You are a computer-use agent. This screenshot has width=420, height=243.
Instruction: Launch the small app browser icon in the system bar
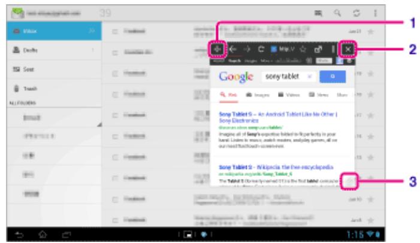tap(188, 235)
